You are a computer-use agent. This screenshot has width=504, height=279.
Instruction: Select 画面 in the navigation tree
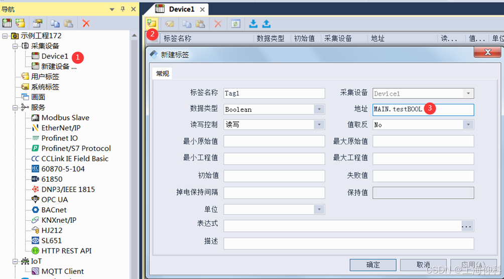[33, 97]
